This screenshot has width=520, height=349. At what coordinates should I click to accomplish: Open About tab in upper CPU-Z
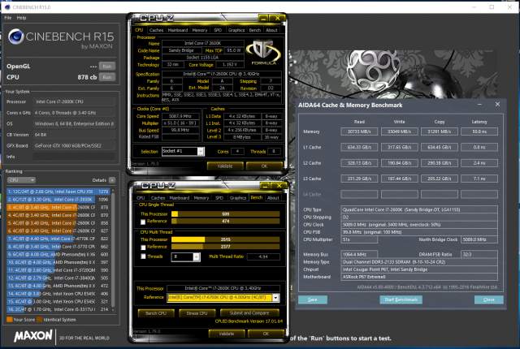click(271, 30)
